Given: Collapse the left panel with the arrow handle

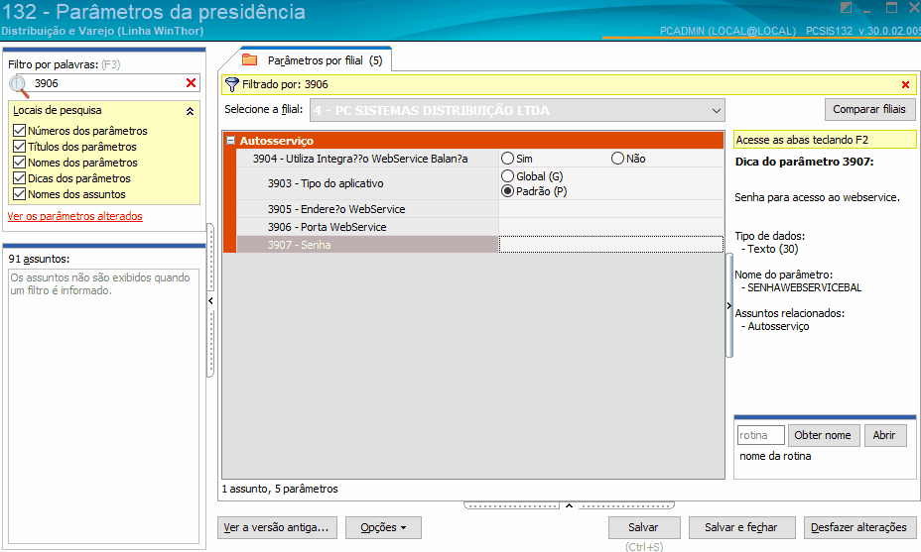Looking at the screenshot, I should pyautogui.click(x=210, y=300).
